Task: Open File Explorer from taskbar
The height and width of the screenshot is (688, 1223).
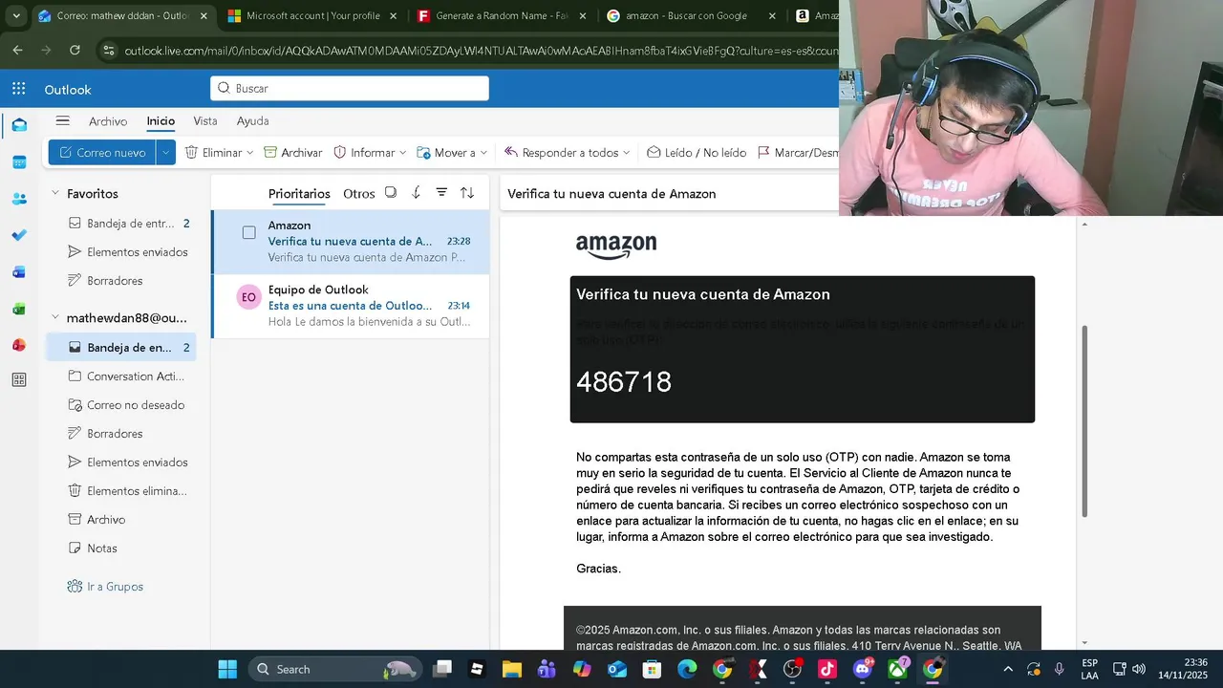Action: (x=512, y=669)
